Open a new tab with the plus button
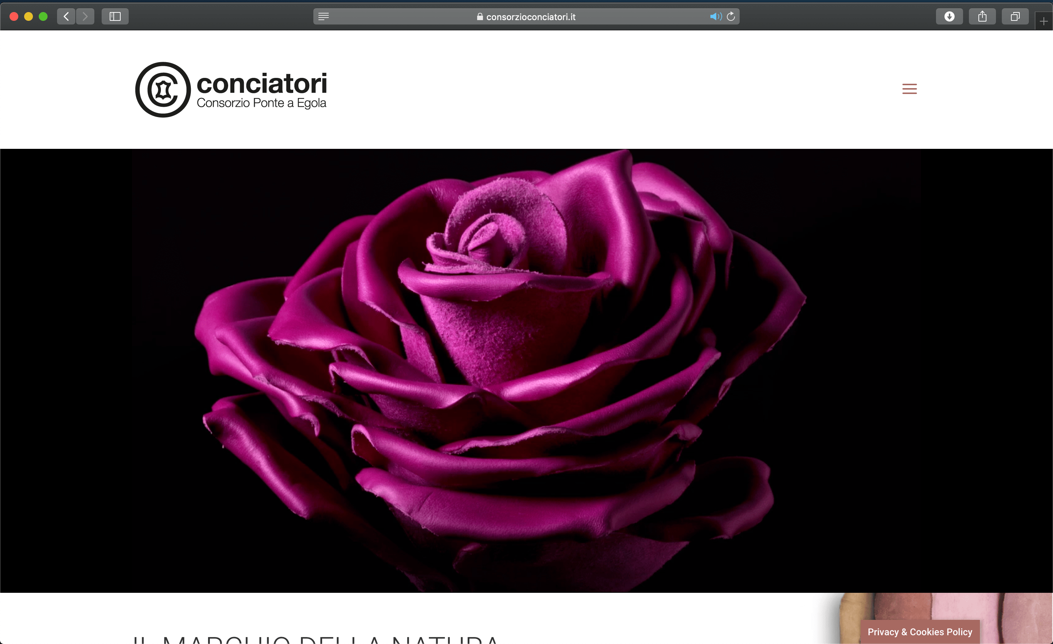Image resolution: width=1053 pixels, height=644 pixels. 1043,21
